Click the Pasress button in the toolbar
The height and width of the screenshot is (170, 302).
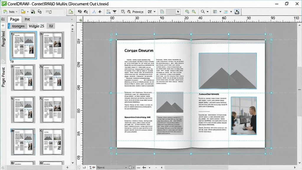tap(136, 12)
